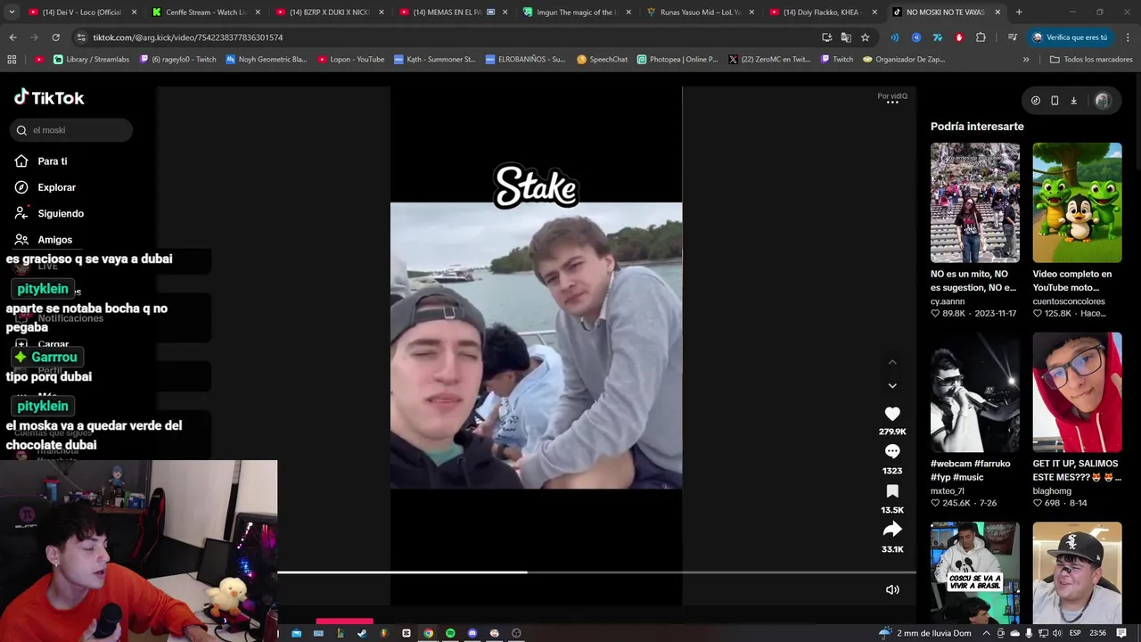Open the apps grid in bookmarks bar
Viewport: 1141px width, 642px height.
(12, 60)
